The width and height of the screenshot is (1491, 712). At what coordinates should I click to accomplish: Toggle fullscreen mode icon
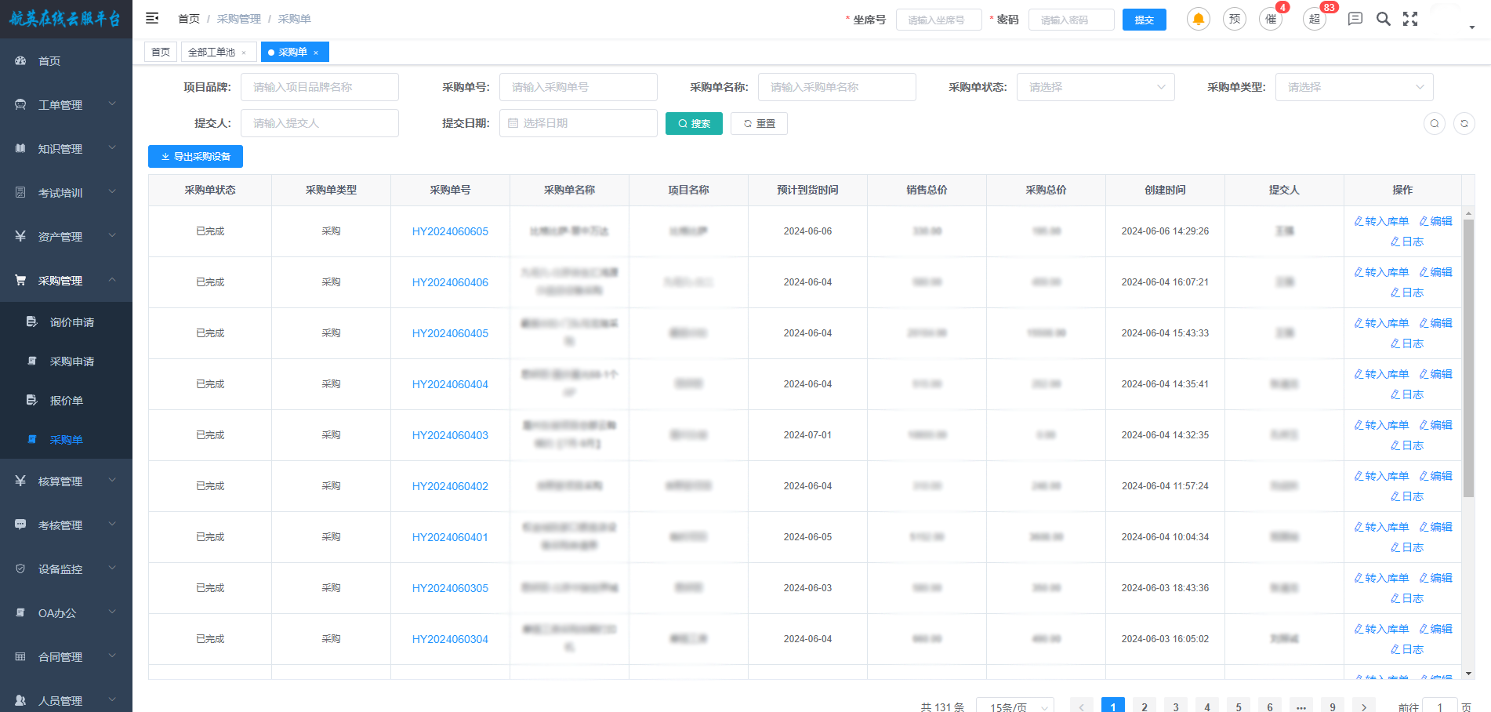1410,19
